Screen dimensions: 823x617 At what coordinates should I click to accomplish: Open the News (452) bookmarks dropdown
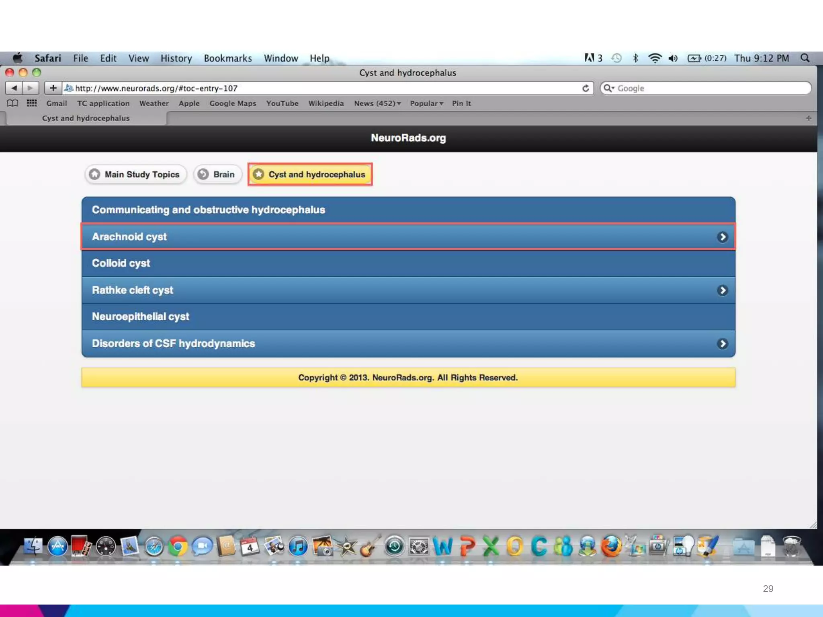click(377, 103)
